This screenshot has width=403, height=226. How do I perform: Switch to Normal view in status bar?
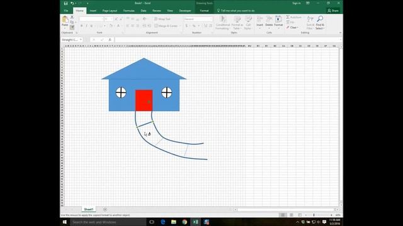(283, 215)
